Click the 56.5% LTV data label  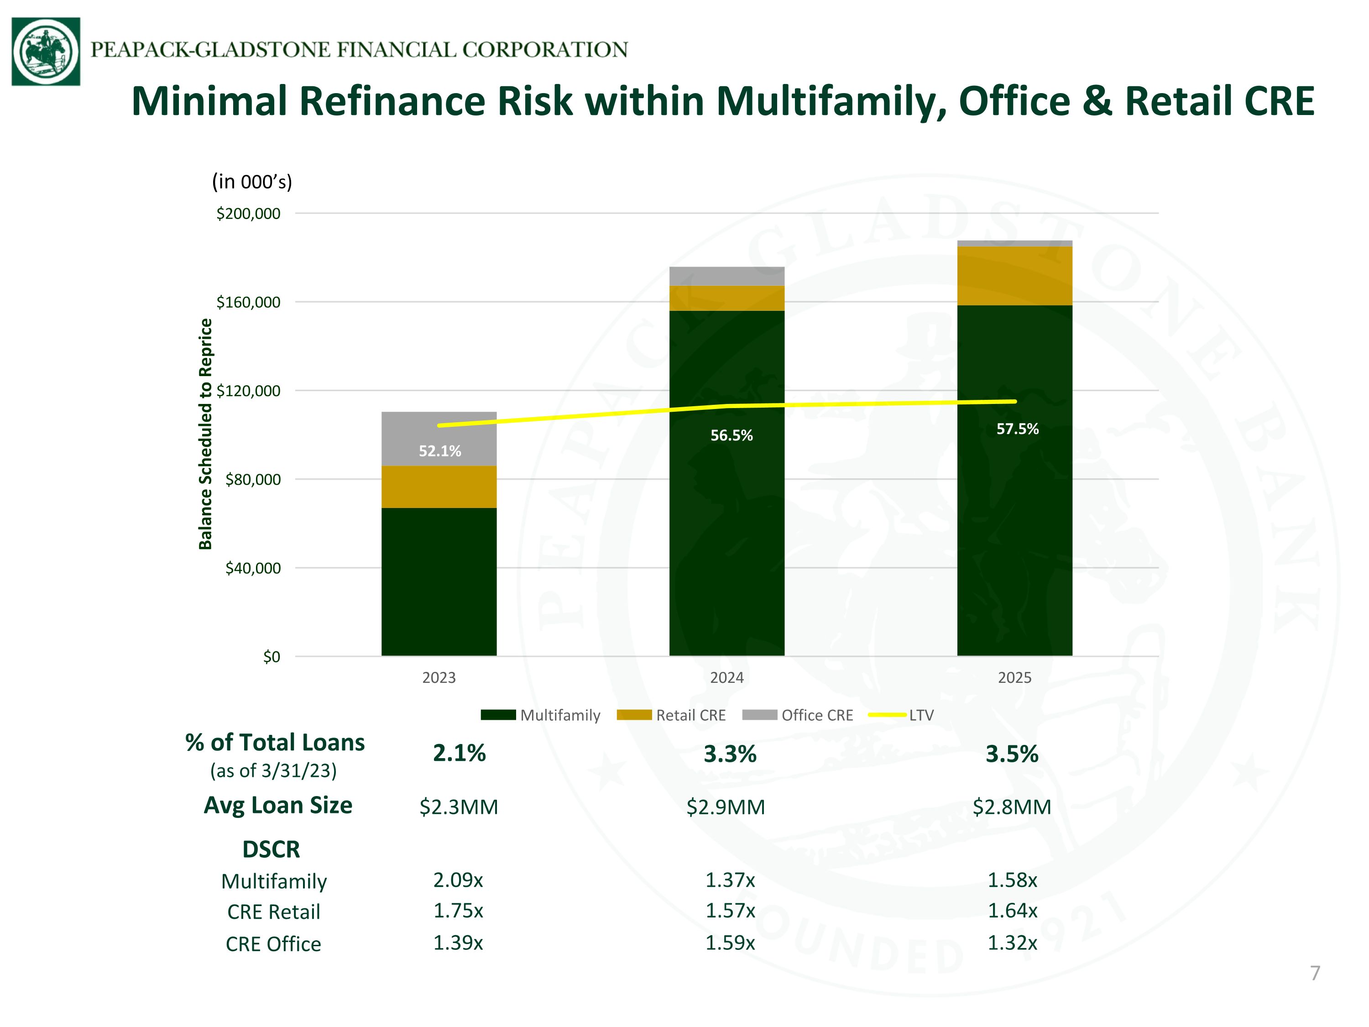732,435
